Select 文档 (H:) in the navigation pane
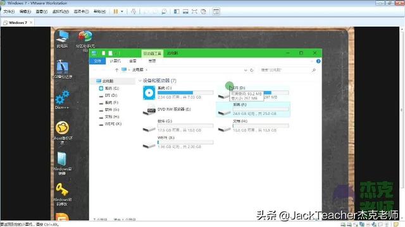Viewport: 405px width, 227px height. tap(112, 117)
